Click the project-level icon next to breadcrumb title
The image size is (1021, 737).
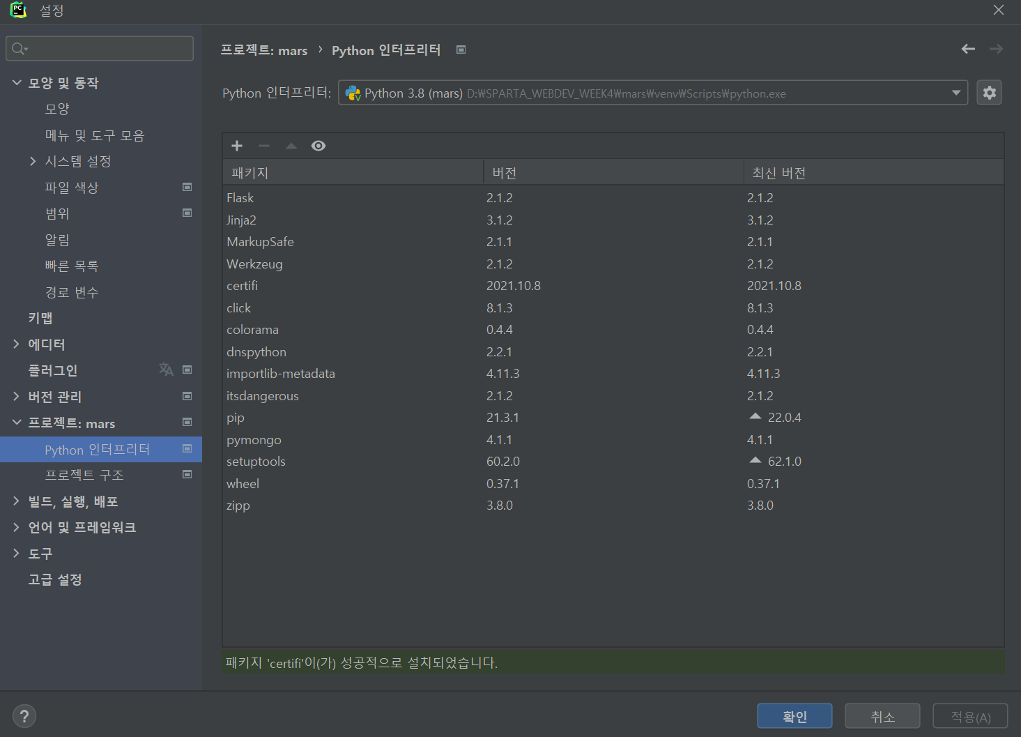tap(461, 50)
